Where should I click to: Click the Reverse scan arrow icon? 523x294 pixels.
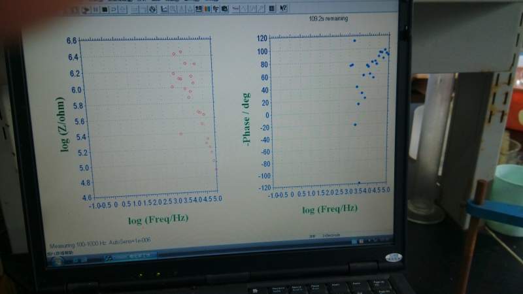114,10
